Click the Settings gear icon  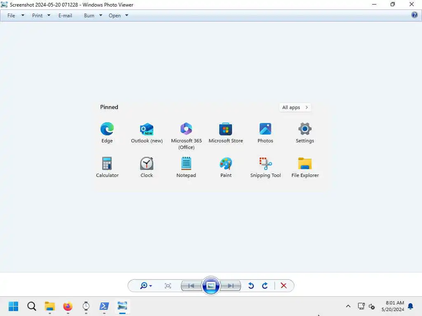click(305, 129)
